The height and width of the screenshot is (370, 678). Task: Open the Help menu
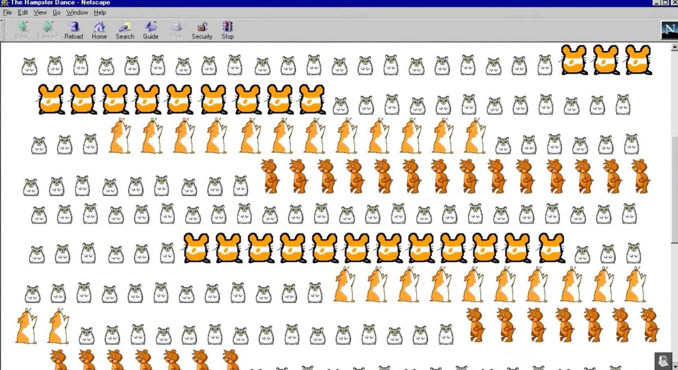100,12
